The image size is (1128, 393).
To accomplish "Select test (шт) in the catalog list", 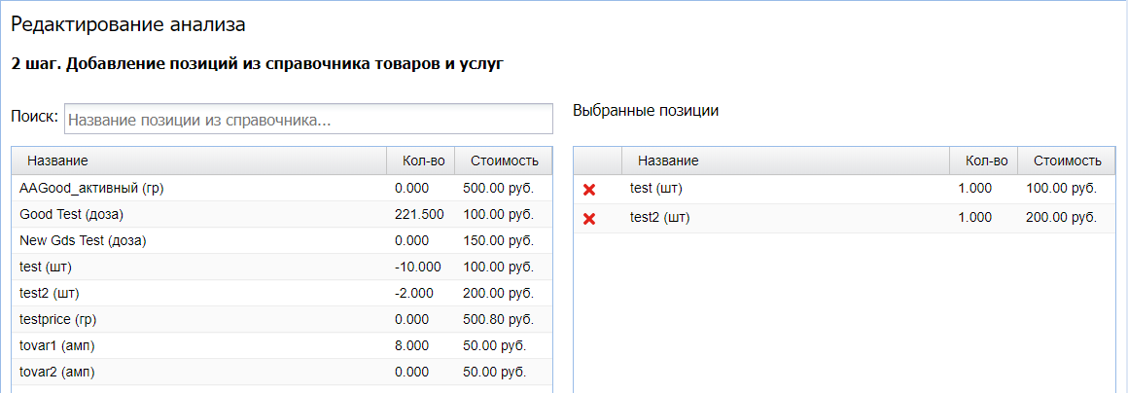I will coord(45,267).
